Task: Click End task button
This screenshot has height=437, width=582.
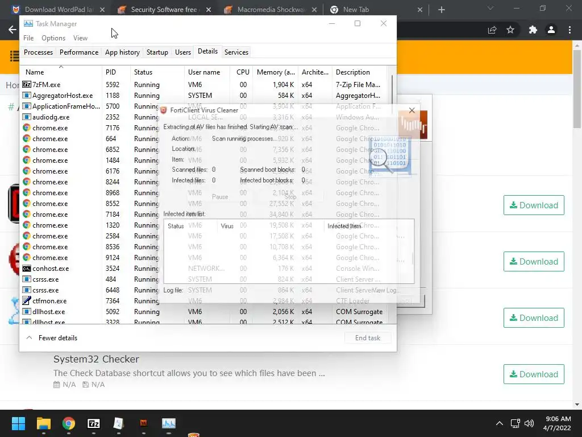Action: (368, 338)
